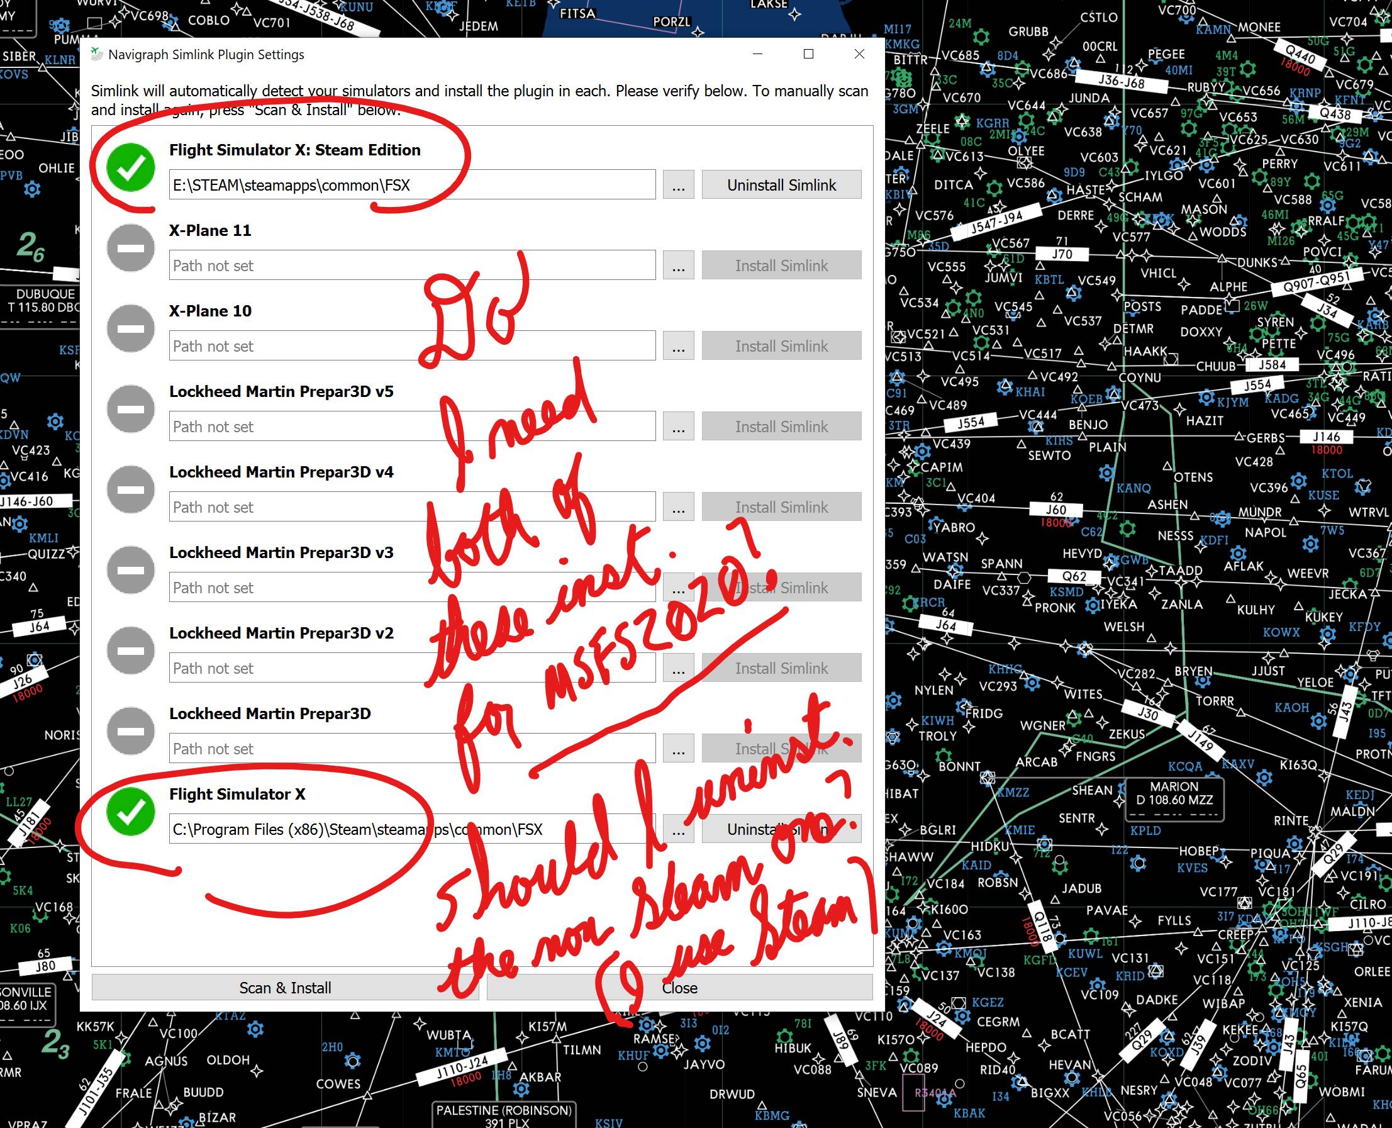Click the MARION D 108.60 MZZ navaid box on chart

click(x=1174, y=799)
